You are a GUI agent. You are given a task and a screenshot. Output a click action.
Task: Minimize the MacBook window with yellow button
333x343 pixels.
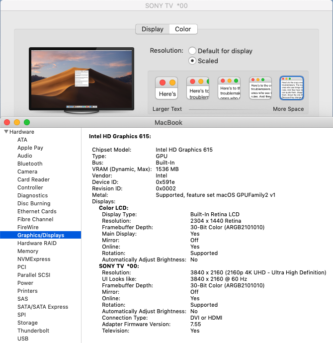coord(17,122)
